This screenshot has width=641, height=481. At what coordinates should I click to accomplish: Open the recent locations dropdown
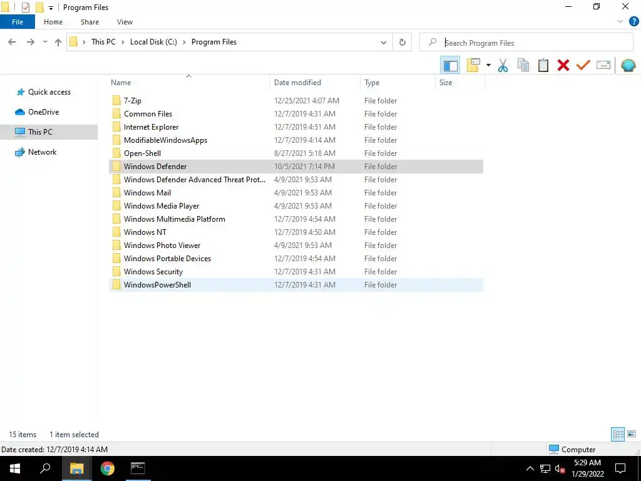45,42
